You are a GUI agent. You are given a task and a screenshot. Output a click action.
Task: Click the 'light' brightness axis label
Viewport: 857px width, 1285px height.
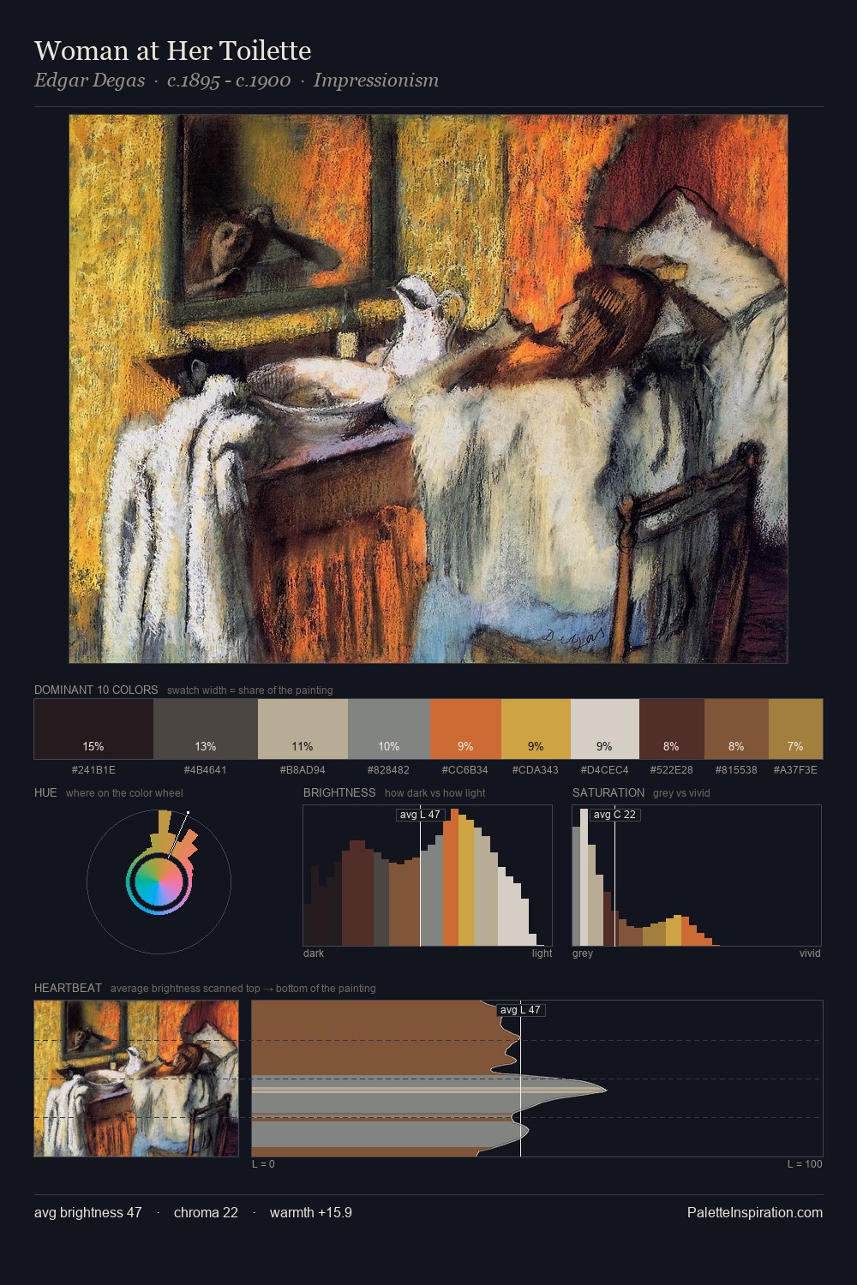[x=542, y=953]
